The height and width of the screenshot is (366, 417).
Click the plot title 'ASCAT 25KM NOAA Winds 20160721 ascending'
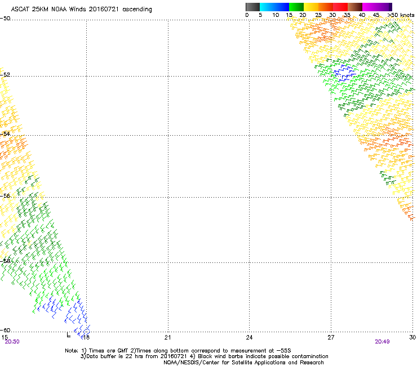(x=81, y=10)
